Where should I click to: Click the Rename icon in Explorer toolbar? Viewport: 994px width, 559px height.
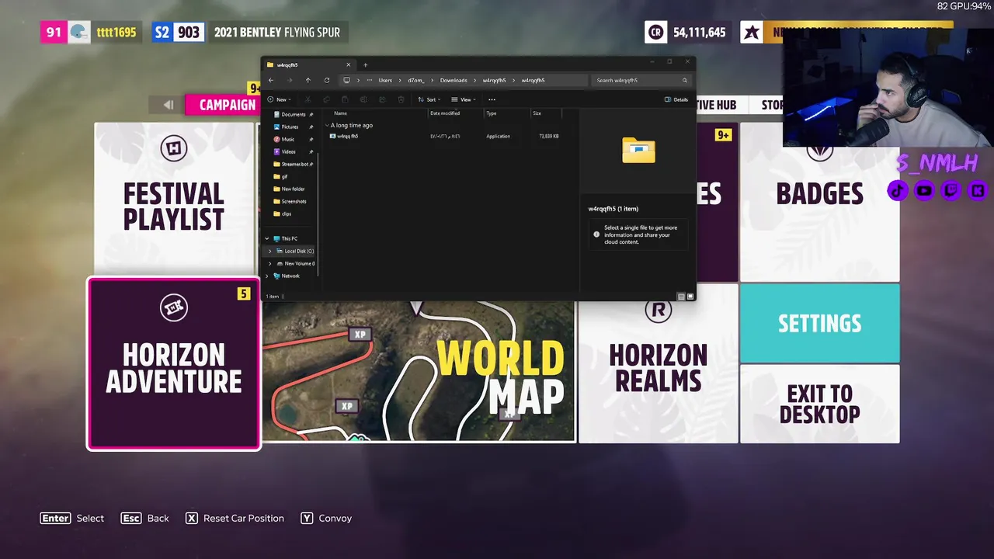click(x=363, y=99)
